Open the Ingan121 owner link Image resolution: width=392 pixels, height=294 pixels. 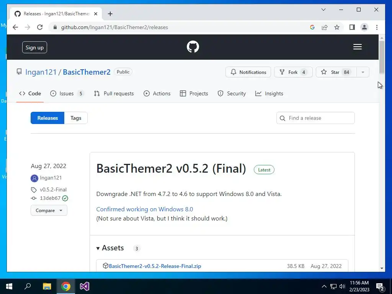41,72
